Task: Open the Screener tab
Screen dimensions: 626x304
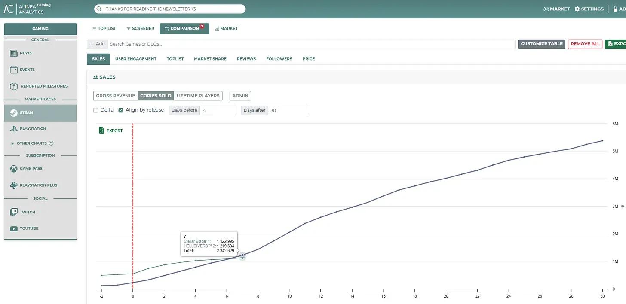Action: point(140,29)
